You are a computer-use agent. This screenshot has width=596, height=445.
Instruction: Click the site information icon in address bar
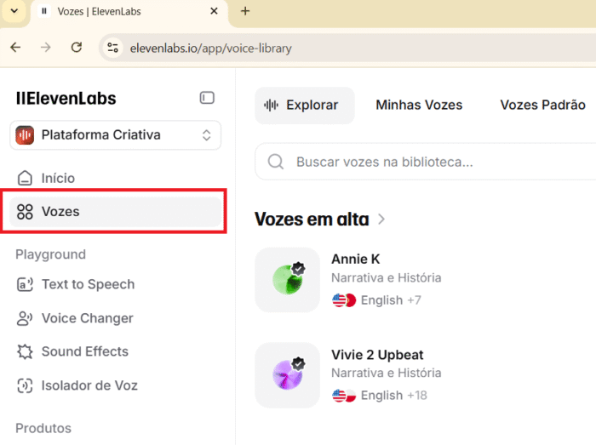point(112,48)
